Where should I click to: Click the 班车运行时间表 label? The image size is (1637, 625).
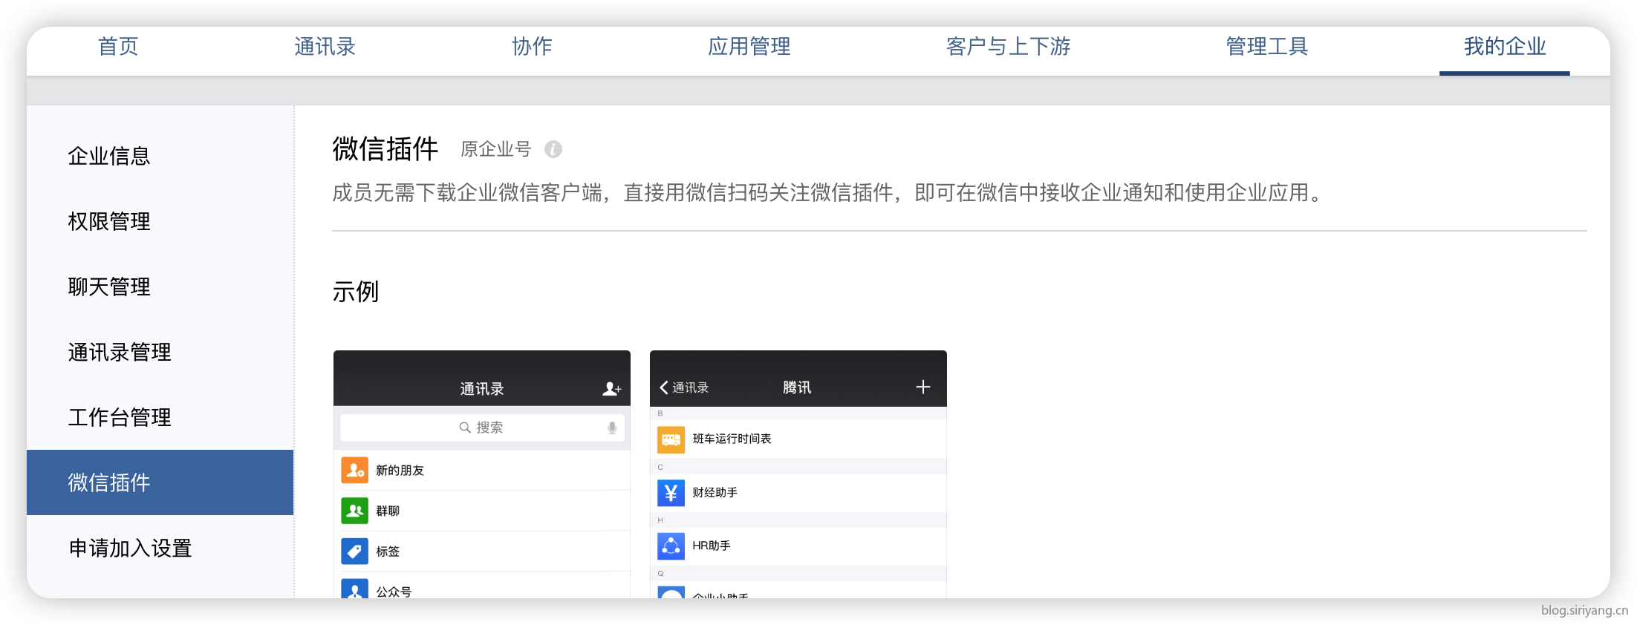(732, 439)
